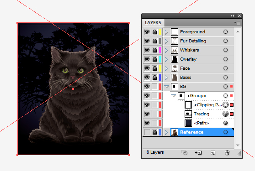Click the Overlay layer thumbnail
The height and width of the screenshot is (171, 255).
[x=174, y=59]
